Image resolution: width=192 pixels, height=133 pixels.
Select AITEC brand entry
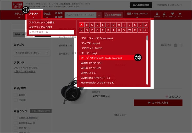tap(91, 68)
